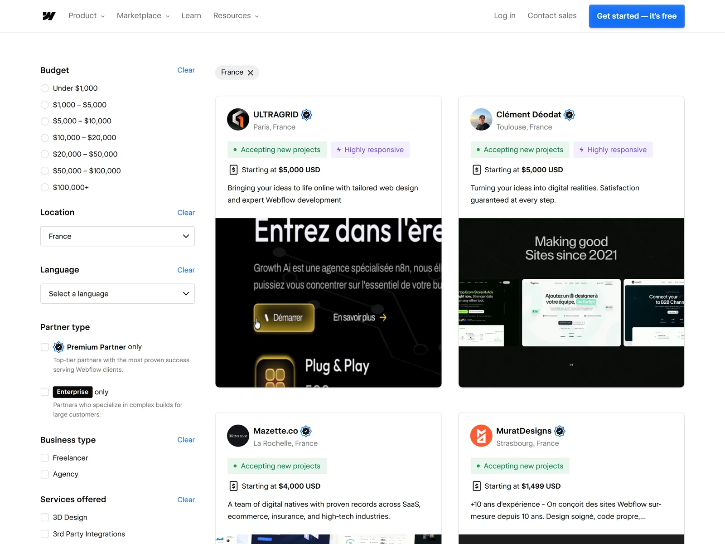Expand the Resources menu
725x544 pixels.
click(236, 16)
